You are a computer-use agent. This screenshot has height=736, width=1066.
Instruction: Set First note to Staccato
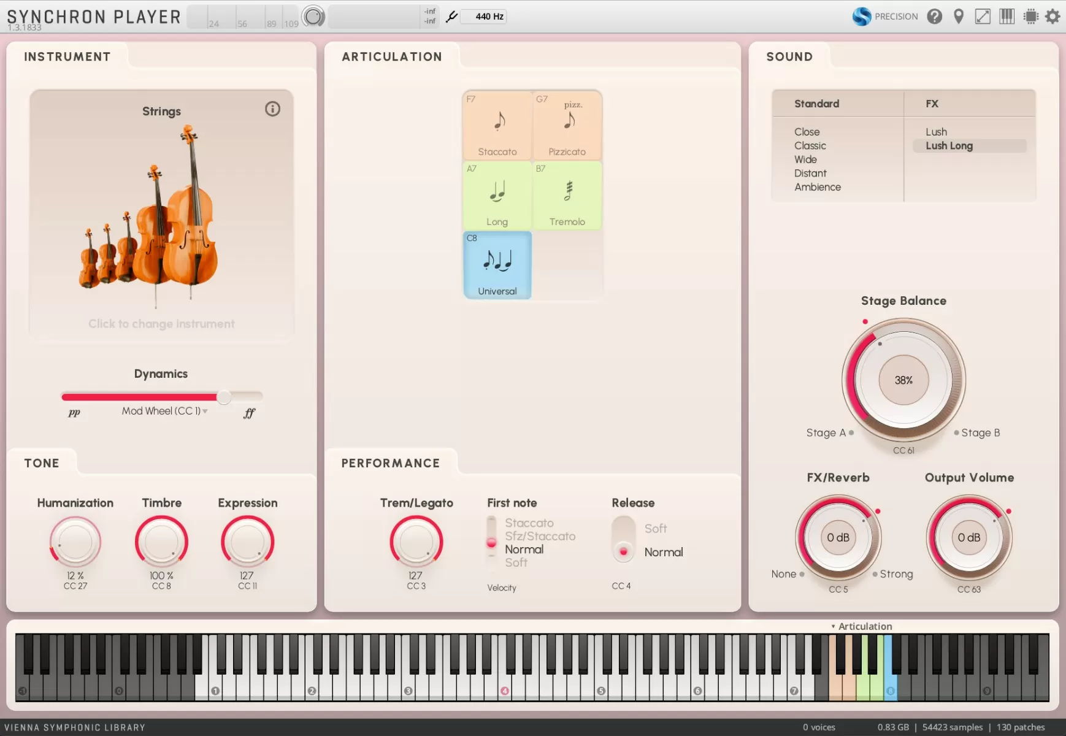[x=529, y=523]
